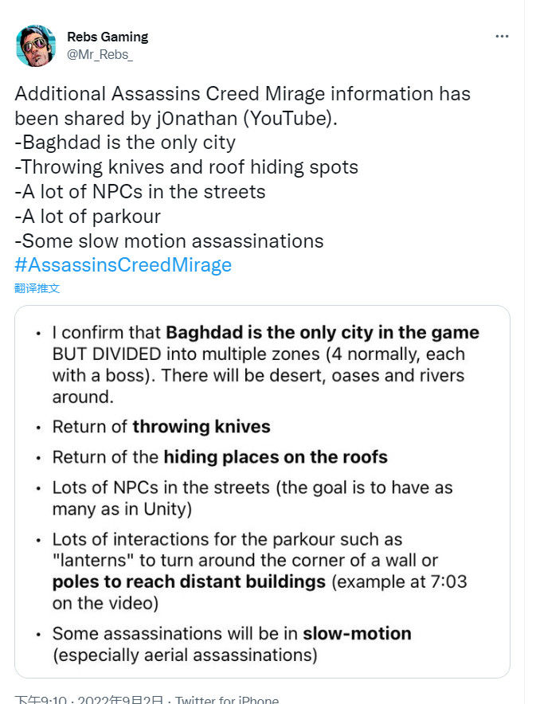Open the Rebs Gaming display name link
The width and height of the screenshot is (536, 704).
[x=108, y=37]
